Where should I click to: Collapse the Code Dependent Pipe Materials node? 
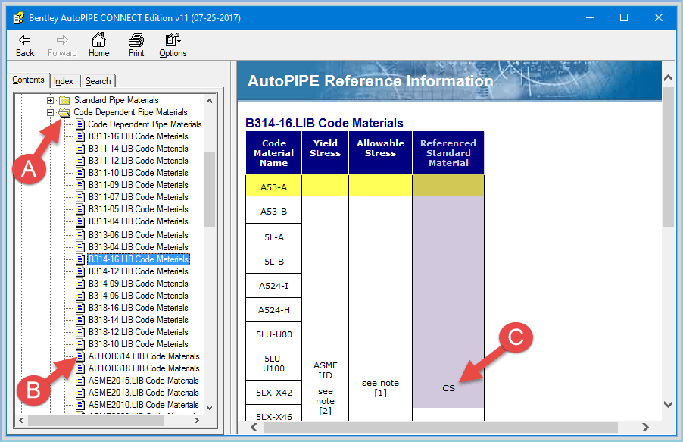(50, 112)
